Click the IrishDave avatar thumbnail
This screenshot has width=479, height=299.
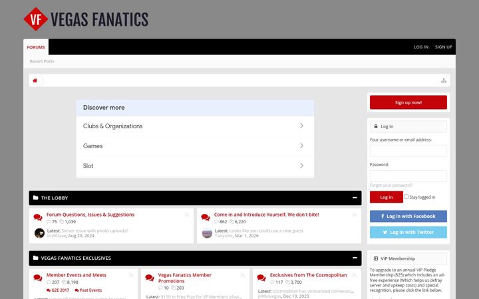click(39, 233)
